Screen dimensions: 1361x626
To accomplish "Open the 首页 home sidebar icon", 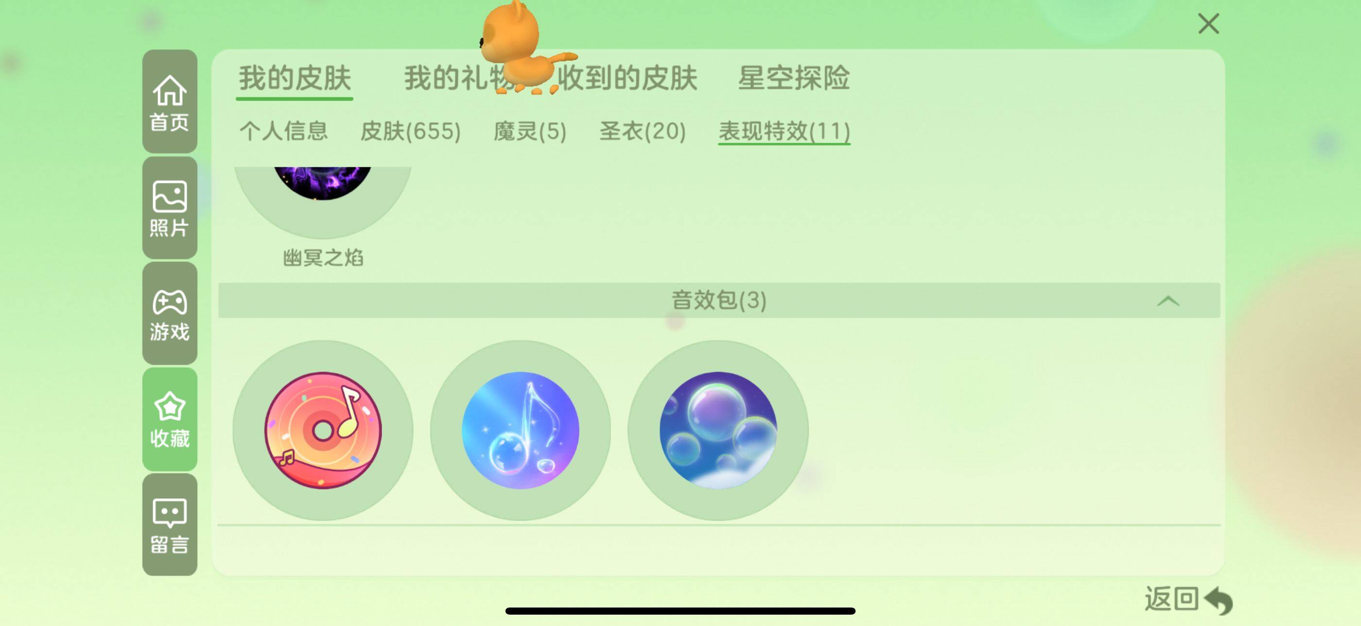I will (x=170, y=102).
